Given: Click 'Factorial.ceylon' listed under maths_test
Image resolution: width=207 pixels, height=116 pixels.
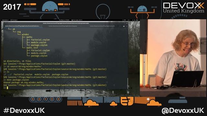Looking at the screenshot, I should [40, 50].
